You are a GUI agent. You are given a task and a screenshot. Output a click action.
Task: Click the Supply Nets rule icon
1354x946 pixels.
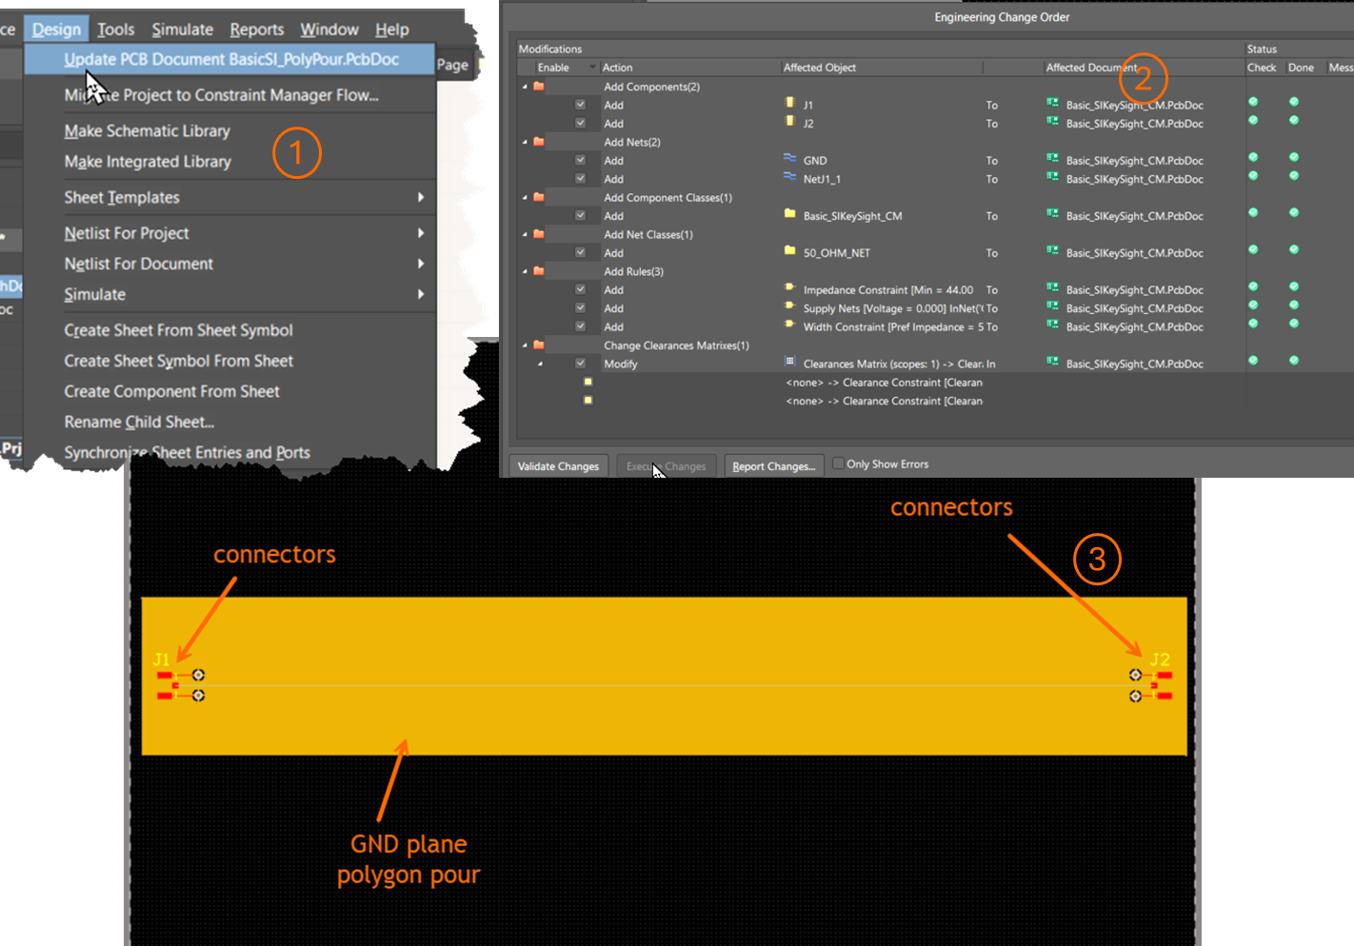(x=789, y=305)
